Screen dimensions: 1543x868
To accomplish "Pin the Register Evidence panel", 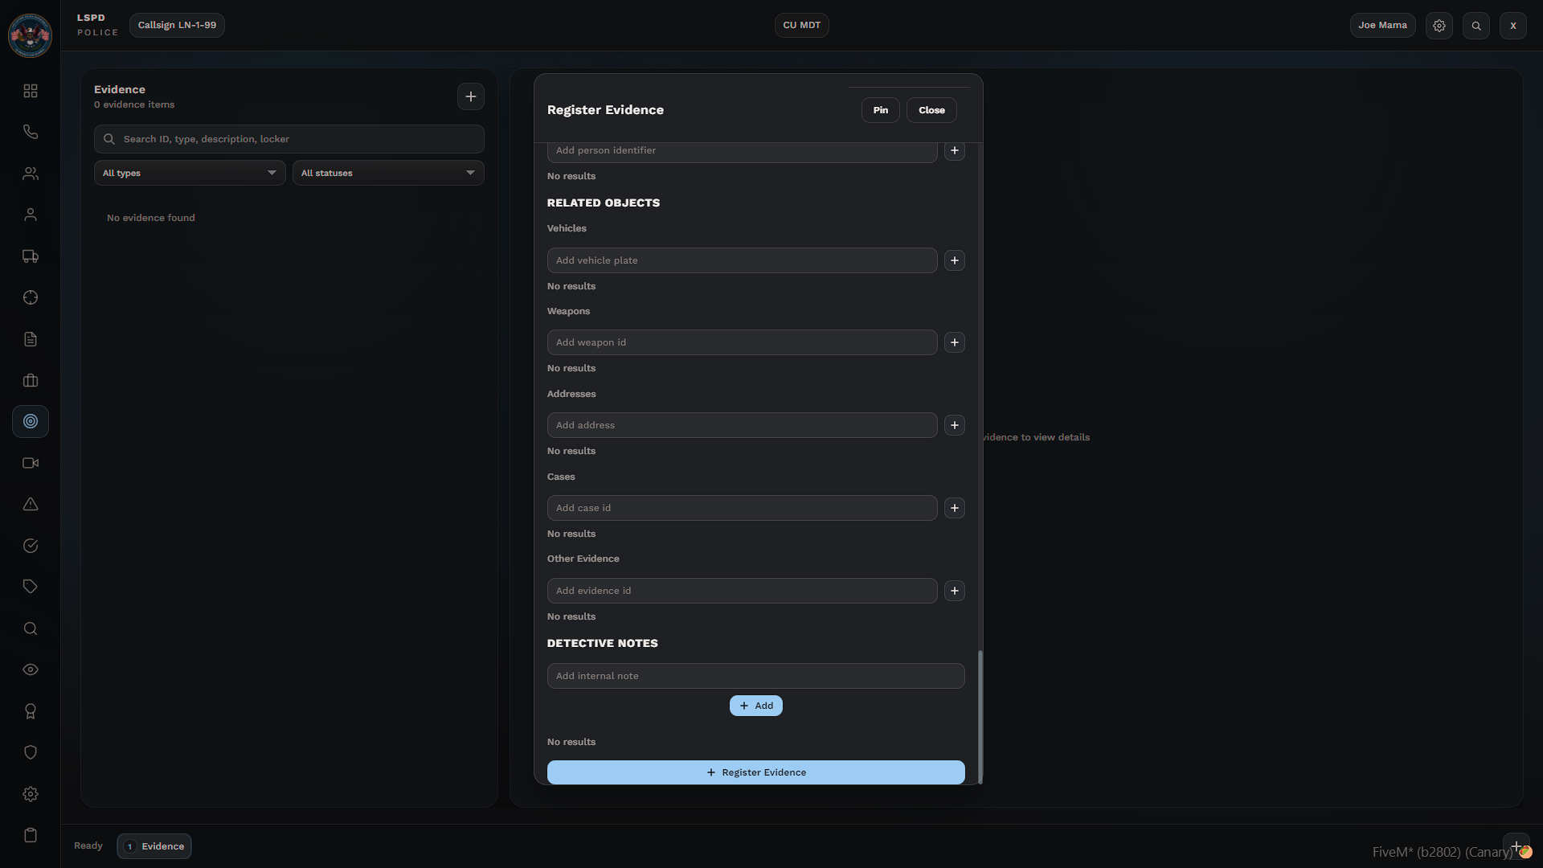I will click(880, 110).
